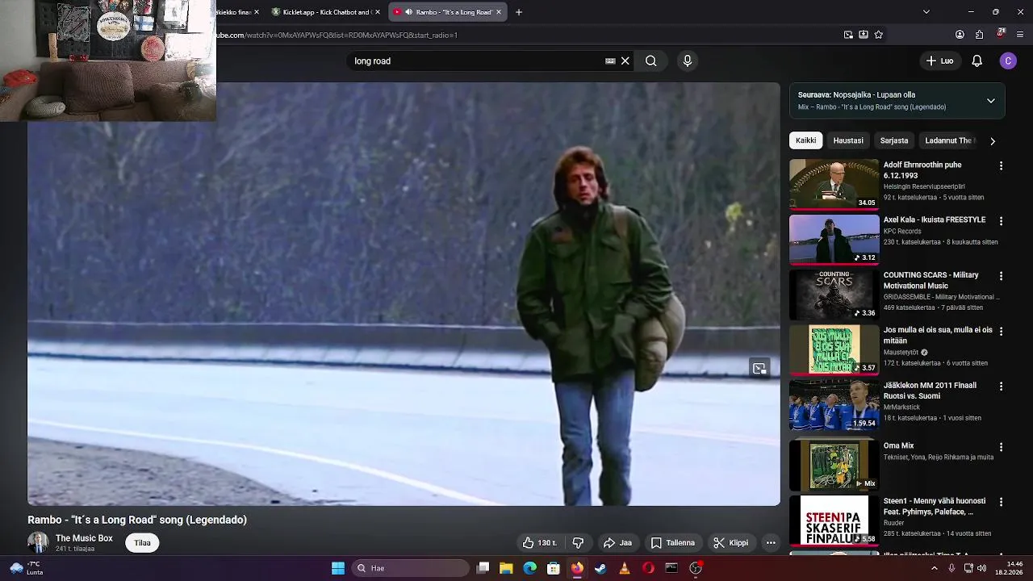Viewport: 1033px width, 581px height.
Task: Open the browser extensions puzzle icon
Action: tap(979, 35)
